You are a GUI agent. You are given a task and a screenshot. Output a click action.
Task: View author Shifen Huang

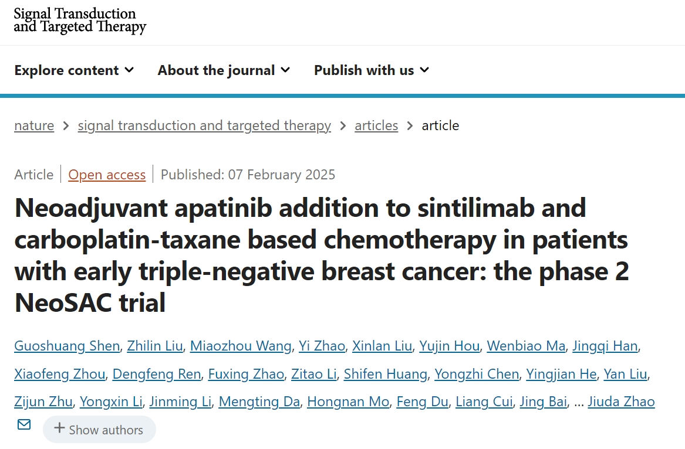(385, 374)
